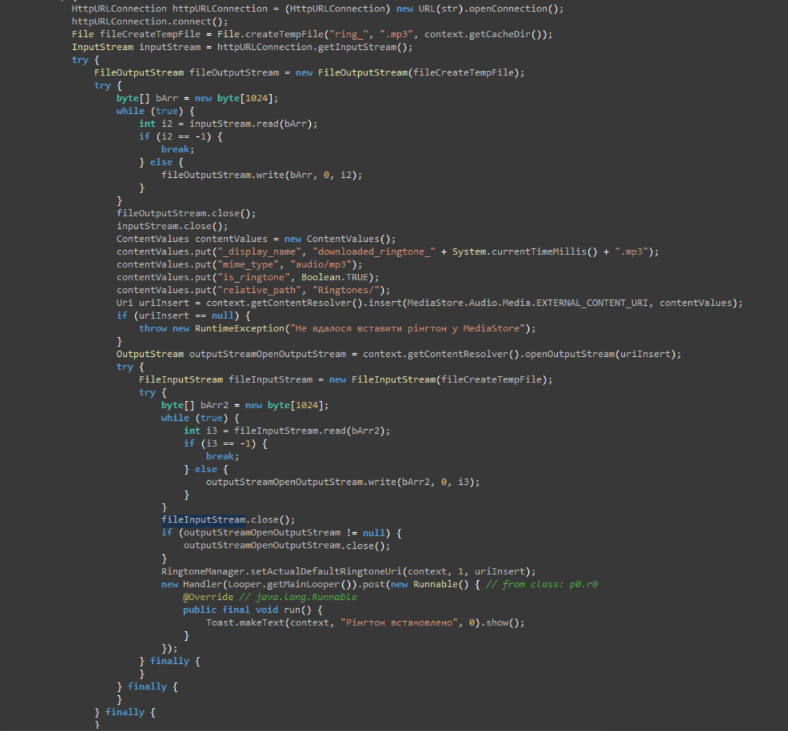Click the openConnection method call
The image size is (788, 731).
point(507,8)
